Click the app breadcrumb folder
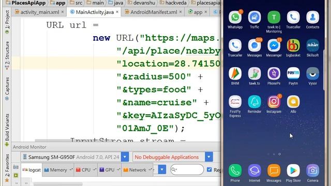The image size is (331, 186). click(58, 3)
